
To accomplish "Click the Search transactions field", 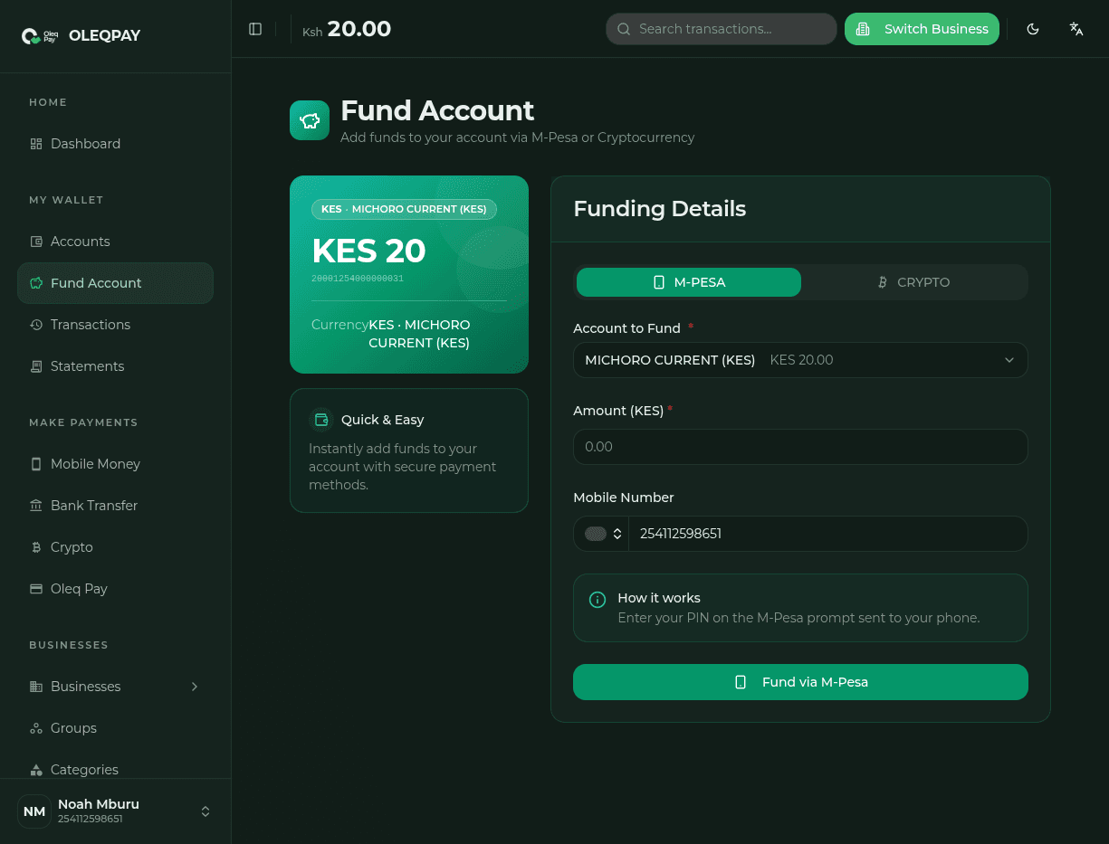I will coord(722,29).
